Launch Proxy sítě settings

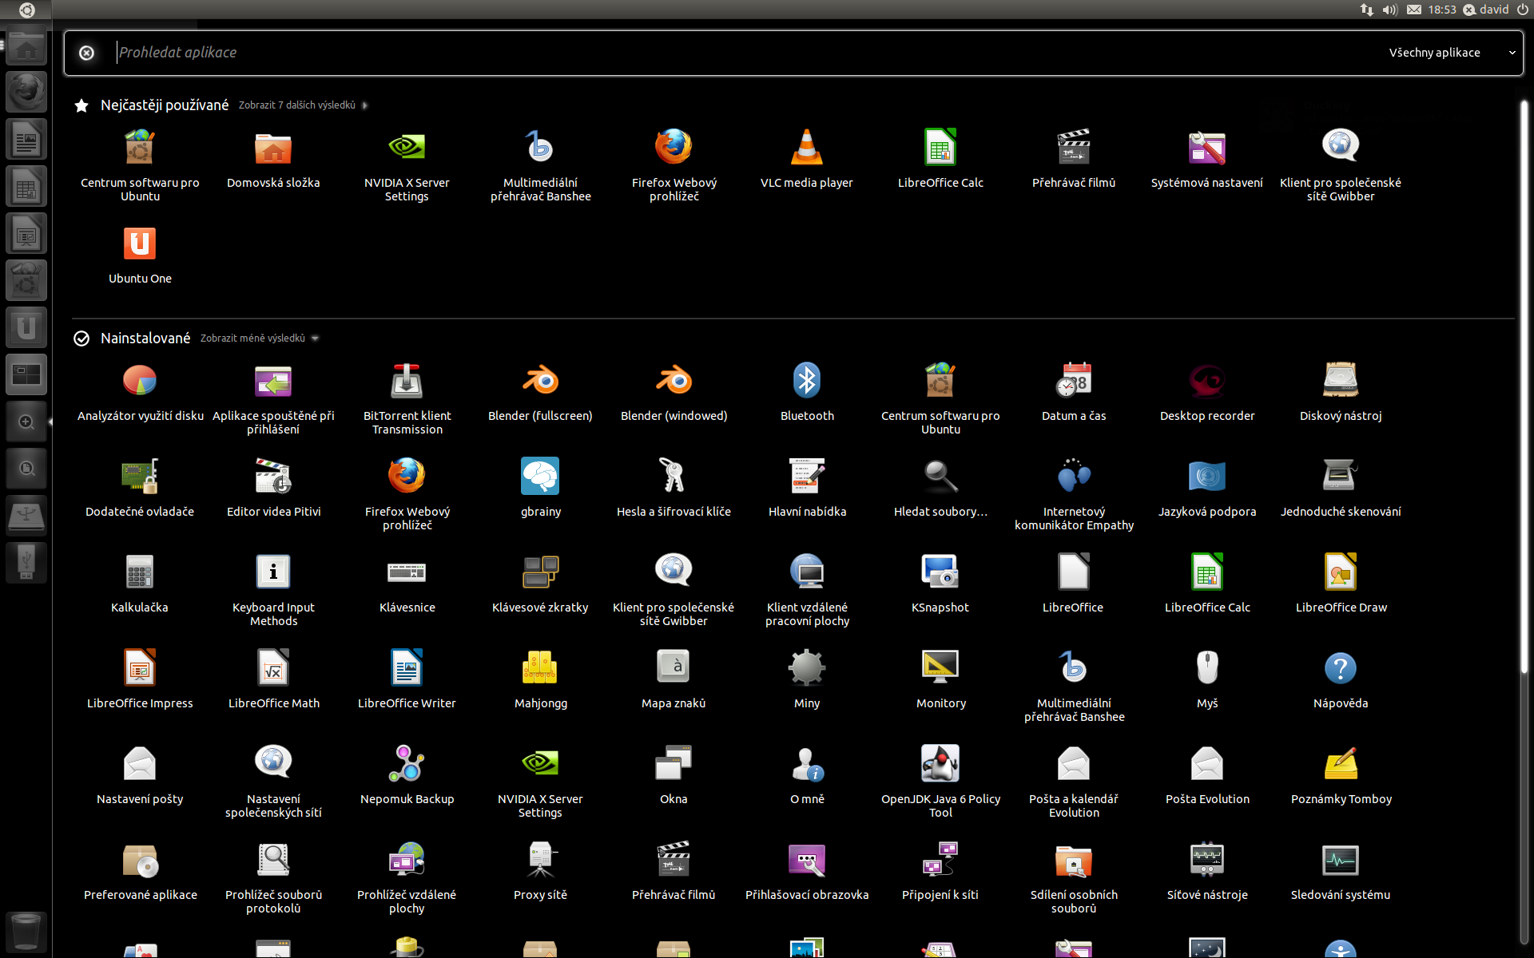tap(541, 870)
